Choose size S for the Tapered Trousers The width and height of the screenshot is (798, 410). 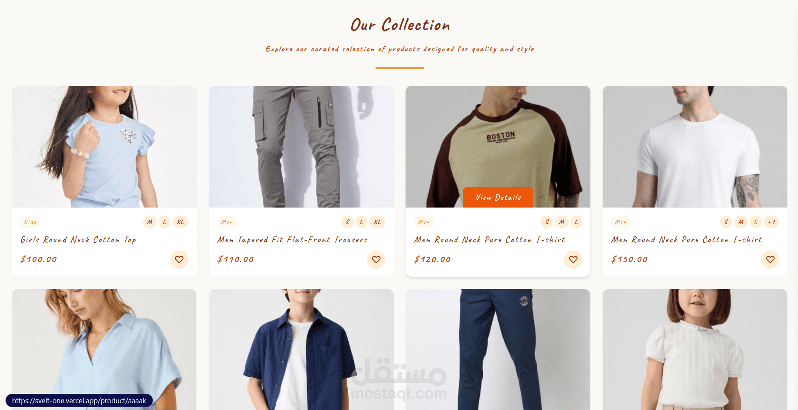[x=348, y=222]
